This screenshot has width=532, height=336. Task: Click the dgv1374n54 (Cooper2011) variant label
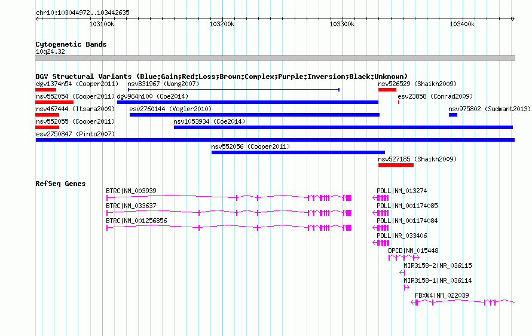tap(77, 84)
